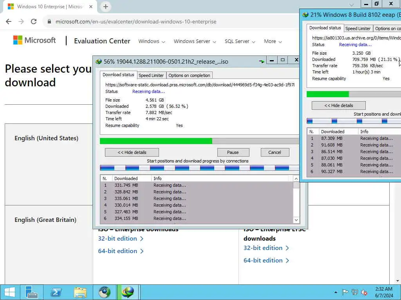The image size is (401, 300).
Task: Select Download status tab in 56% dialog
Action: [118, 75]
